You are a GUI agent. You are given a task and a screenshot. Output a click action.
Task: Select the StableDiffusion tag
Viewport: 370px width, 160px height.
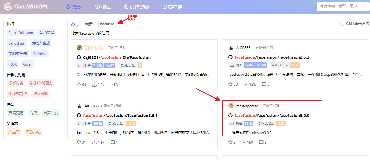[x=21, y=33]
